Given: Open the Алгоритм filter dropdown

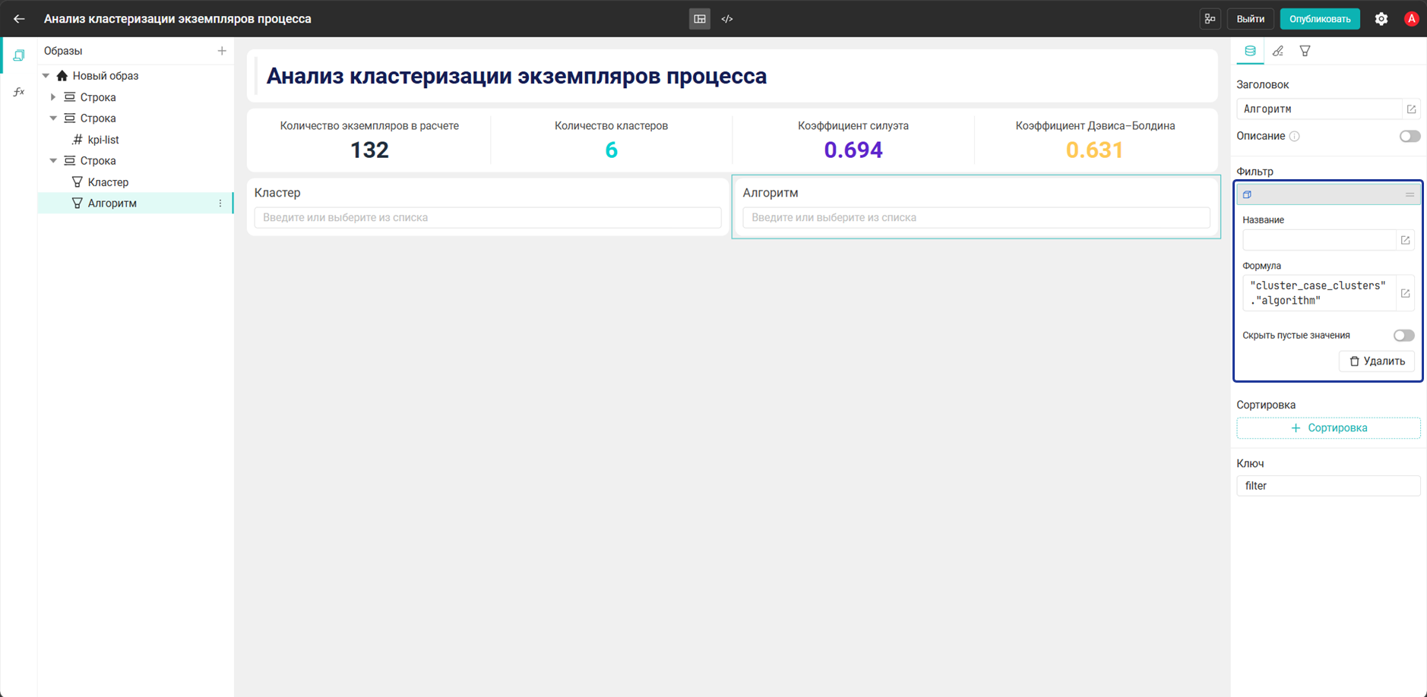Looking at the screenshot, I should (x=976, y=218).
